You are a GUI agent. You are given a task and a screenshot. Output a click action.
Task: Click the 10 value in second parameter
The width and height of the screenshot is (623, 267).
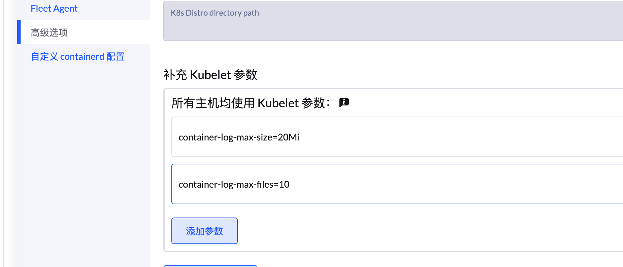click(284, 184)
